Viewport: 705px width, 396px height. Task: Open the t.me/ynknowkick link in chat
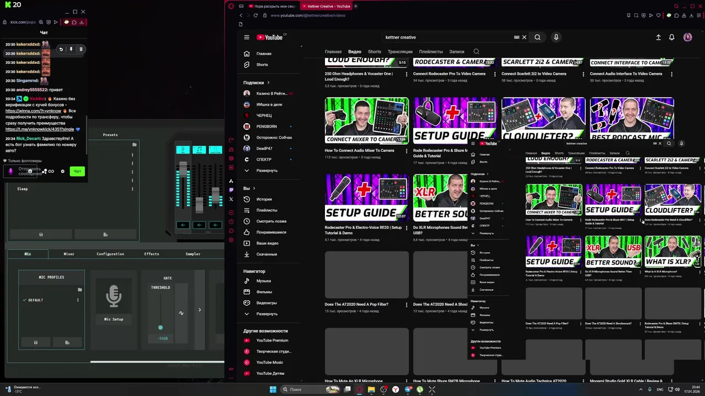(x=40, y=129)
